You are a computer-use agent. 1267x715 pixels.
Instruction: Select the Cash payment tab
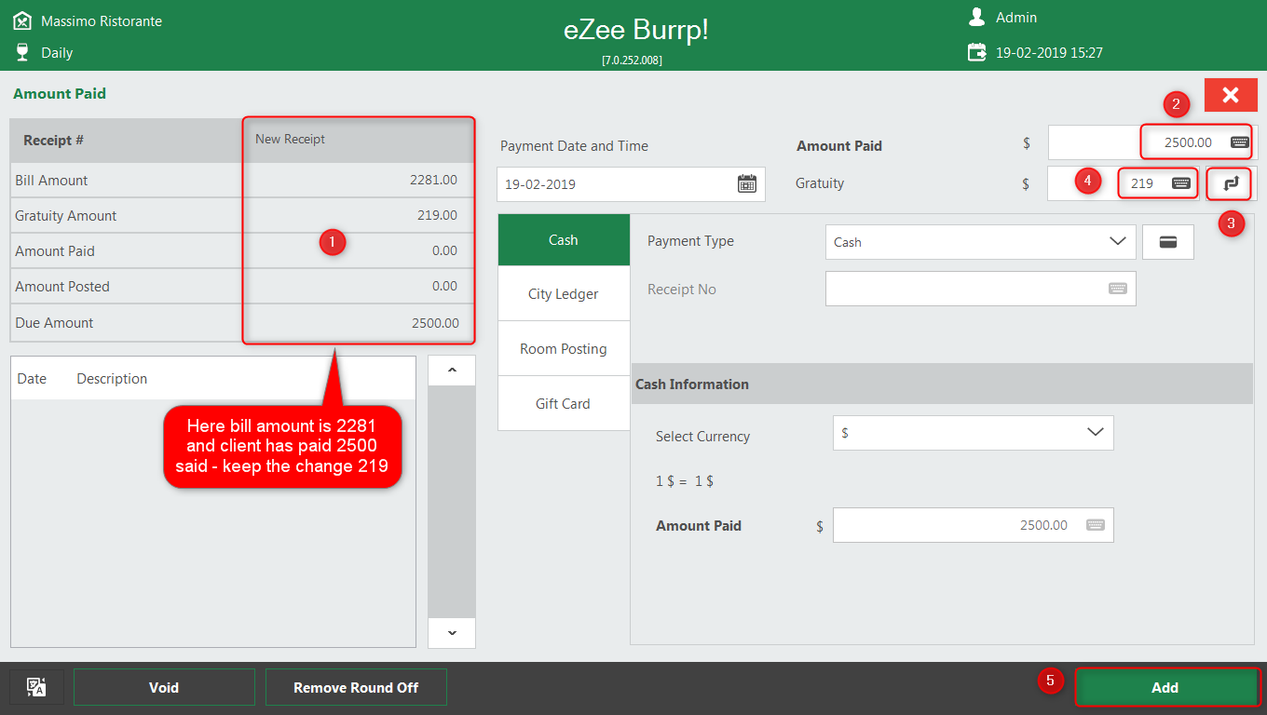(x=564, y=240)
